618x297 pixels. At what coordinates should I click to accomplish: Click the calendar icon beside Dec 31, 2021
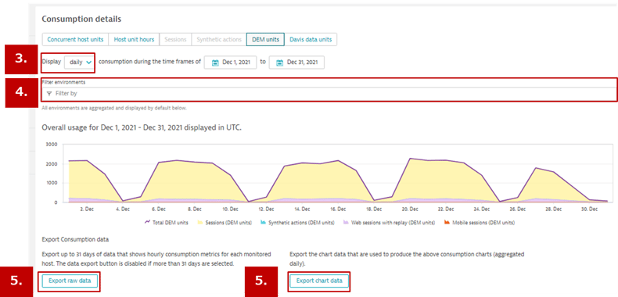[280, 63]
